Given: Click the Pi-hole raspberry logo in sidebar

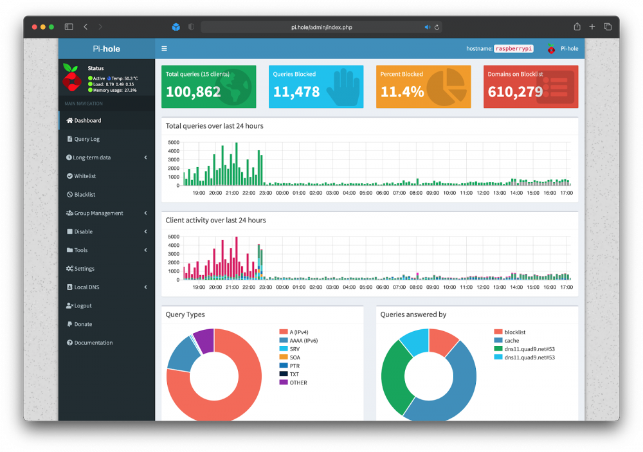Looking at the screenshot, I should 71,77.
